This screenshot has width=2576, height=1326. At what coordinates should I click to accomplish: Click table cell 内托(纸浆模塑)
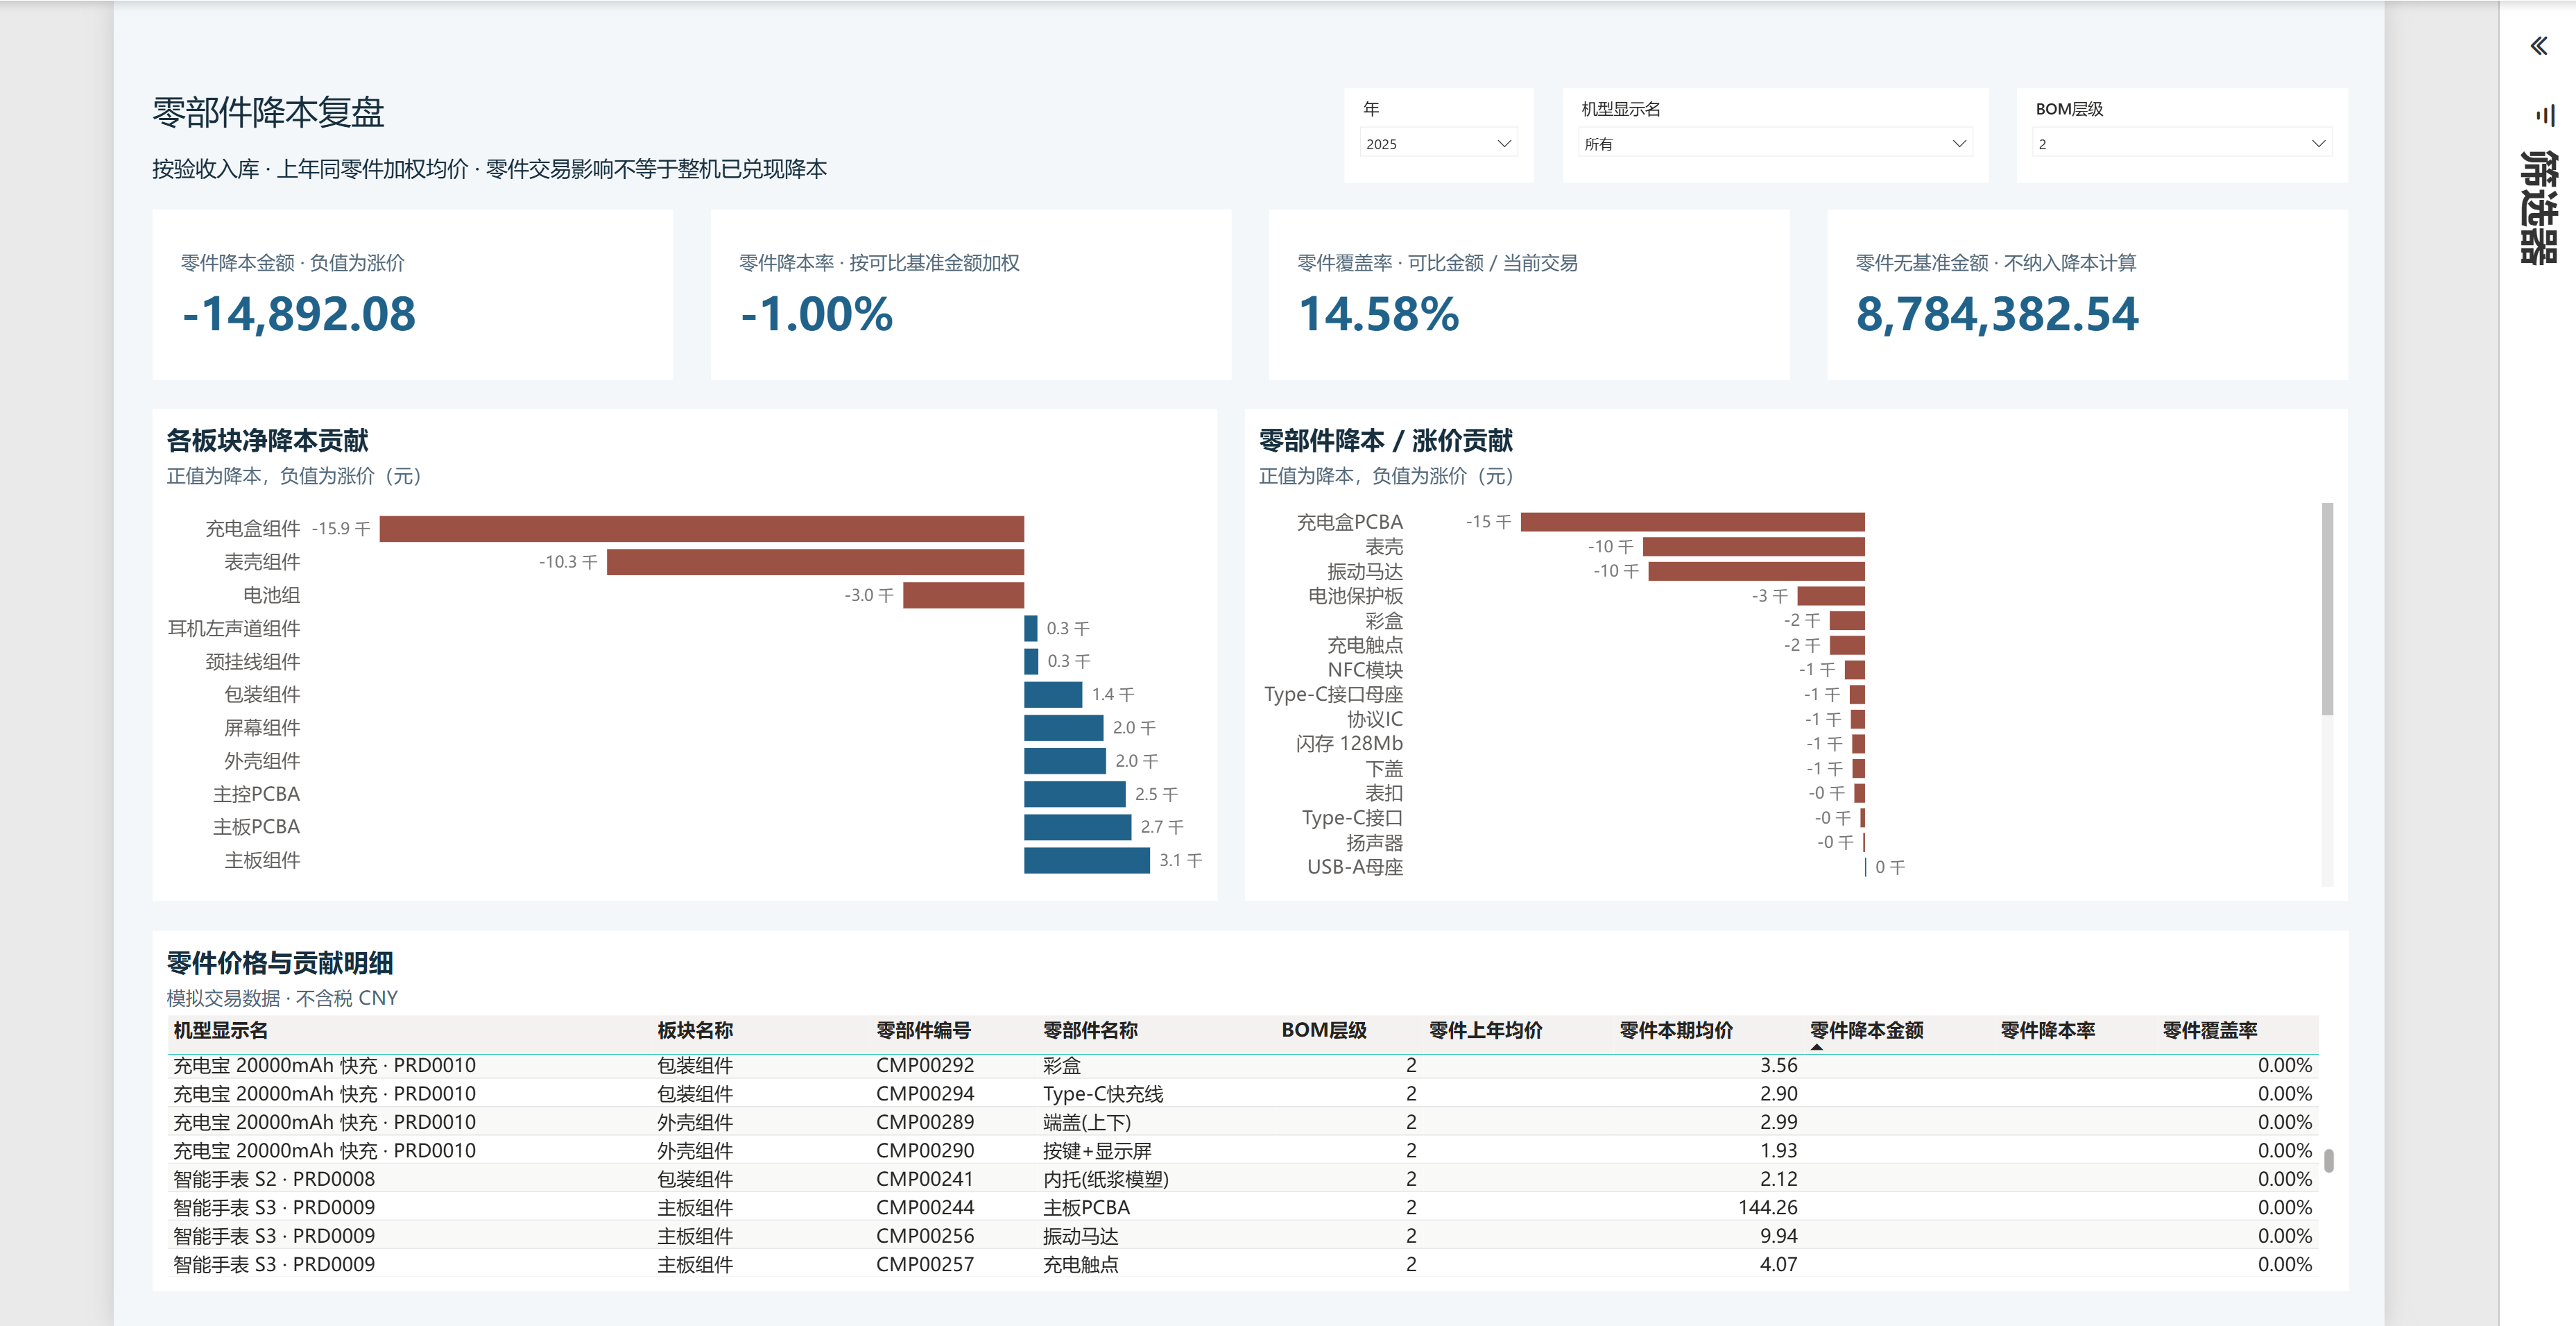pyautogui.click(x=1105, y=1179)
